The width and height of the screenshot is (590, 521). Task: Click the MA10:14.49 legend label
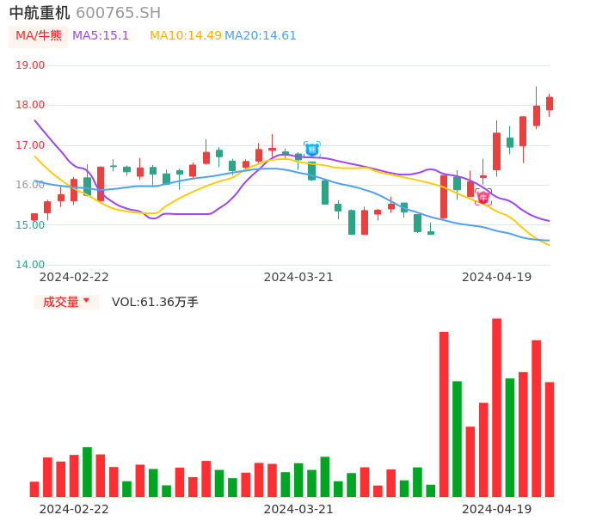tap(186, 36)
